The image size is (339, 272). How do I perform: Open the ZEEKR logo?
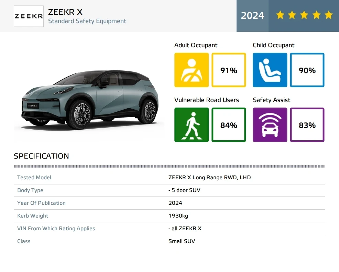(x=29, y=16)
